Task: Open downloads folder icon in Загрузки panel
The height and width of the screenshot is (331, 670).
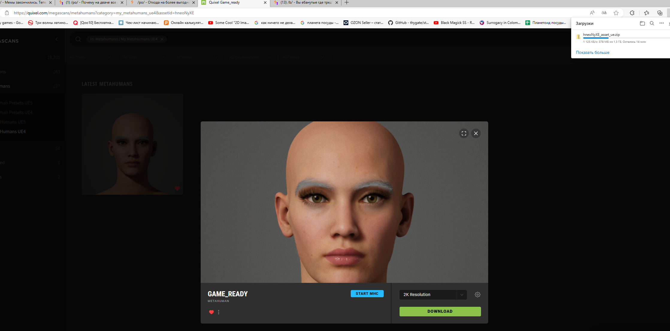Action: (642, 23)
